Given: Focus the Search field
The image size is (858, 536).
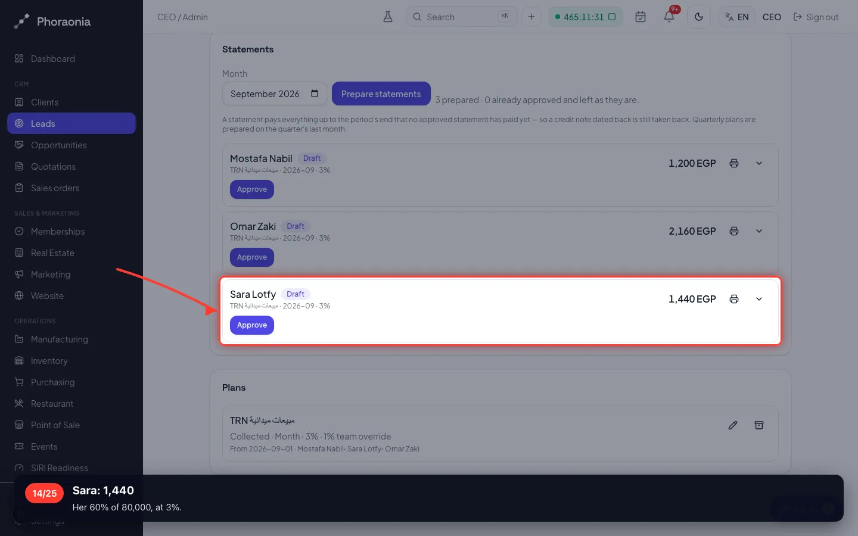Looking at the screenshot, I should coord(461,17).
